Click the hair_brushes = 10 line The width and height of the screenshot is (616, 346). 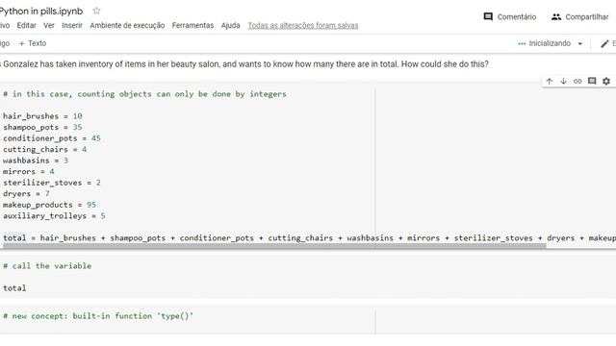point(42,116)
